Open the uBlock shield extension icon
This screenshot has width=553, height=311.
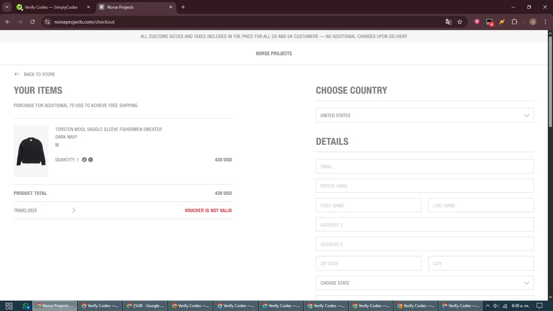pos(477,22)
